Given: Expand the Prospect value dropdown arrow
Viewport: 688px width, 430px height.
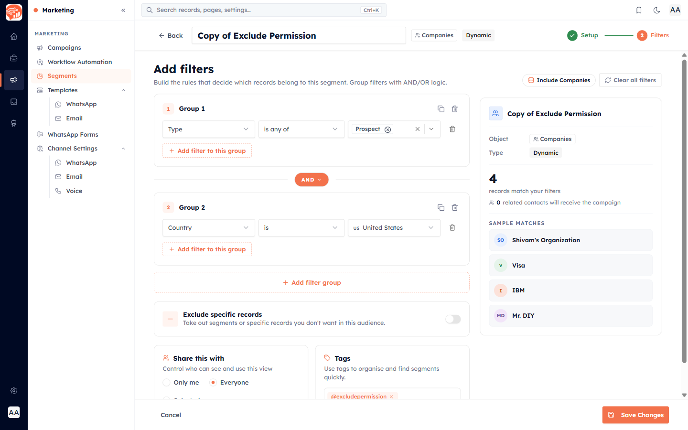Looking at the screenshot, I should pos(431,129).
